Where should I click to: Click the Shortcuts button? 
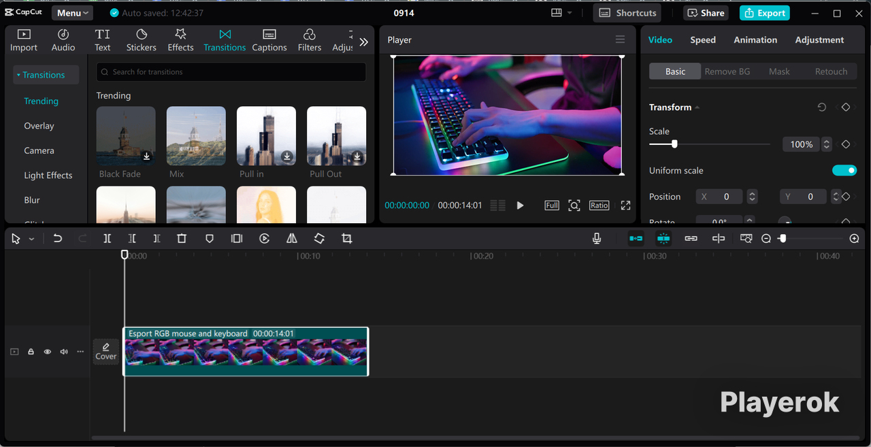tap(627, 13)
